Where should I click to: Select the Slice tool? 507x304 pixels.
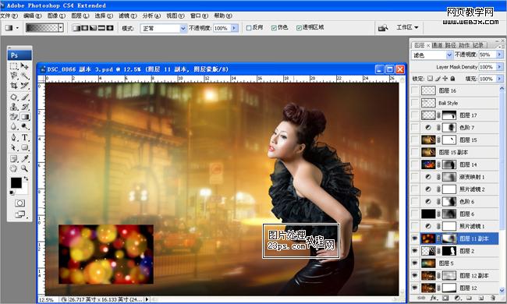point(25,85)
